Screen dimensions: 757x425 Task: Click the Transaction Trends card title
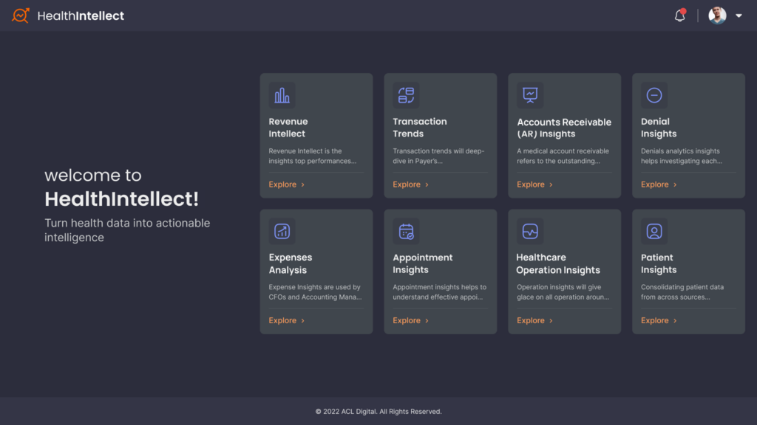tap(420, 128)
